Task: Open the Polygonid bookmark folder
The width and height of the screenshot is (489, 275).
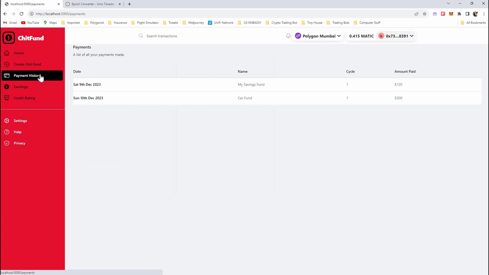Action: tap(94, 23)
